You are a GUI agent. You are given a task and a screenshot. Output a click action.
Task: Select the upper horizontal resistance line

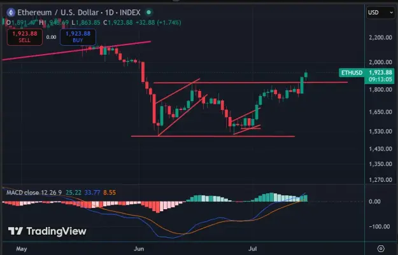(250, 83)
